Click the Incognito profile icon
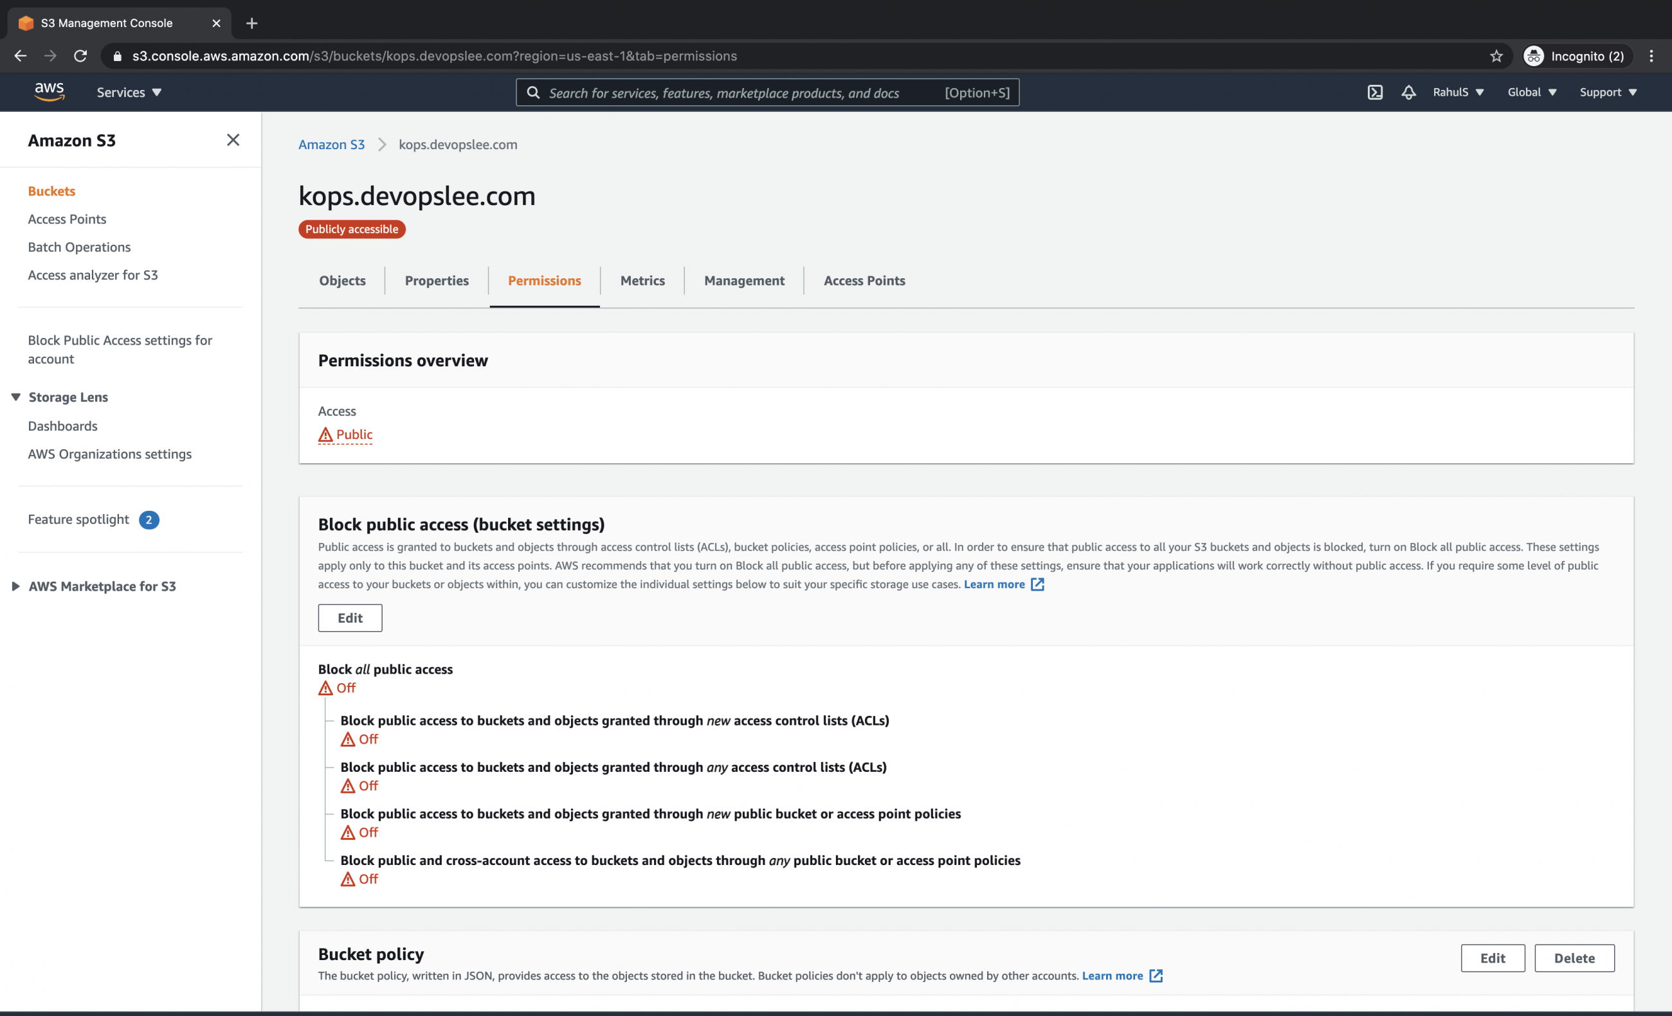 pos(1534,56)
